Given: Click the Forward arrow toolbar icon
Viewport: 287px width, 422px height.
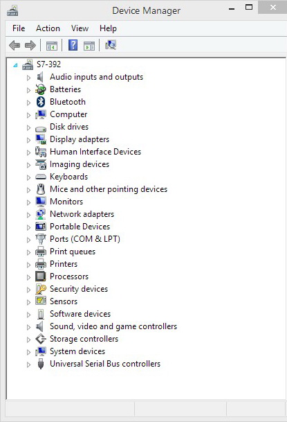Looking at the screenshot, I should (x=30, y=45).
